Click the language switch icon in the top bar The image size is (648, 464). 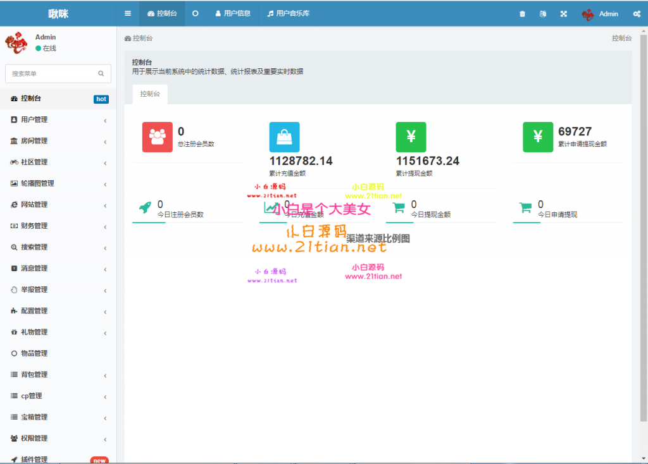click(543, 14)
